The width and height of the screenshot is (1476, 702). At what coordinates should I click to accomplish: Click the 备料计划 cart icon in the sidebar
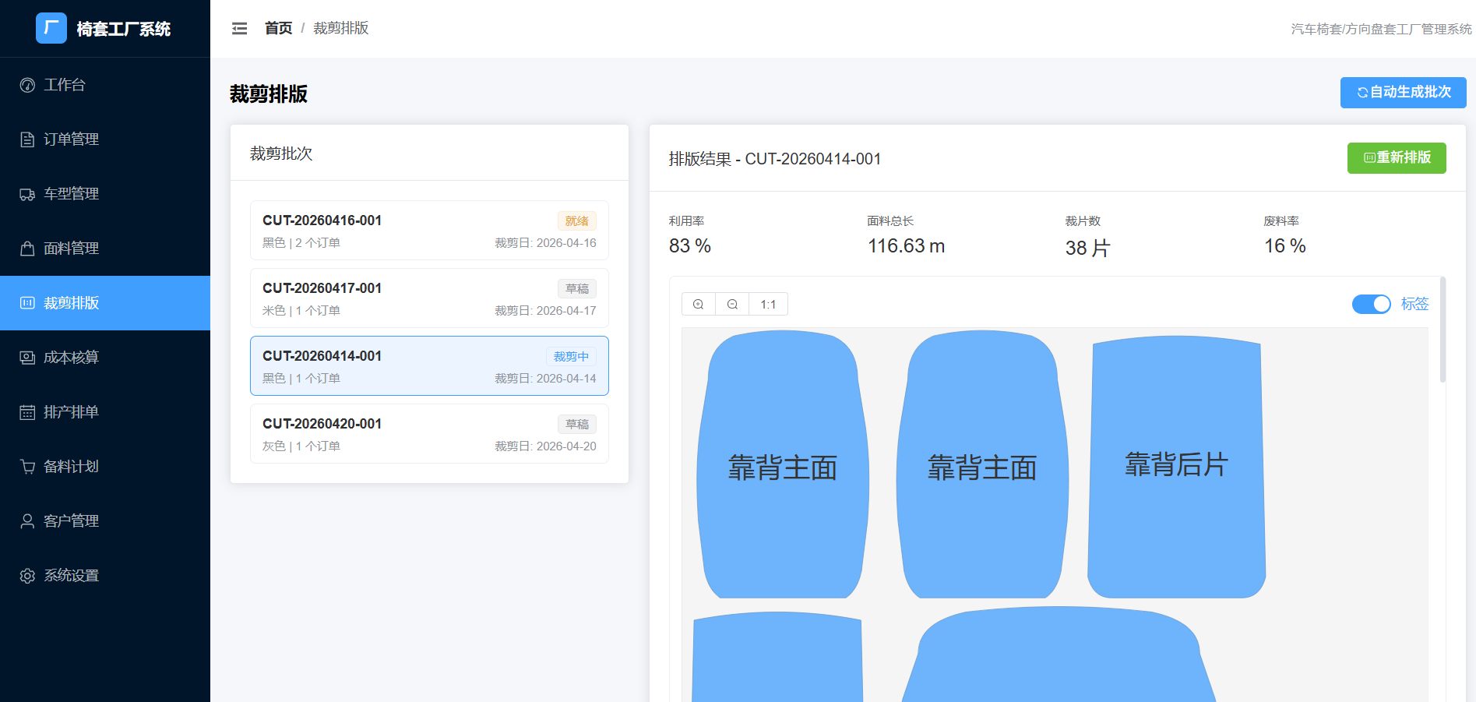point(27,467)
